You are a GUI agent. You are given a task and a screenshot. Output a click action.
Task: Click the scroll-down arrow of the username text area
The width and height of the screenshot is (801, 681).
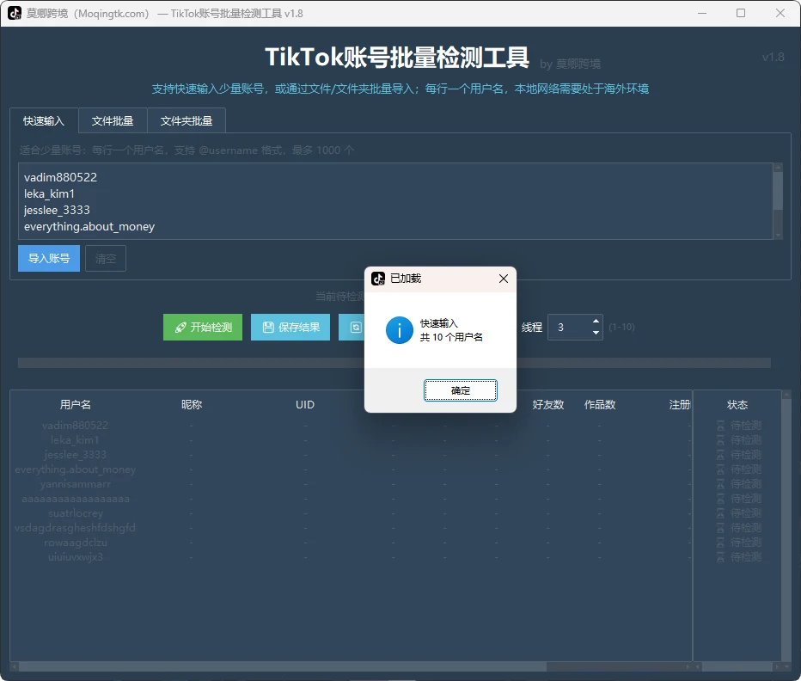(x=778, y=236)
